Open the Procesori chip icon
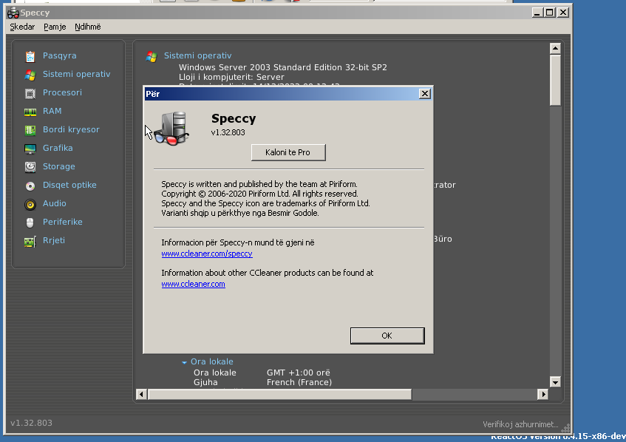This screenshot has width=626, height=442. tap(30, 93)
